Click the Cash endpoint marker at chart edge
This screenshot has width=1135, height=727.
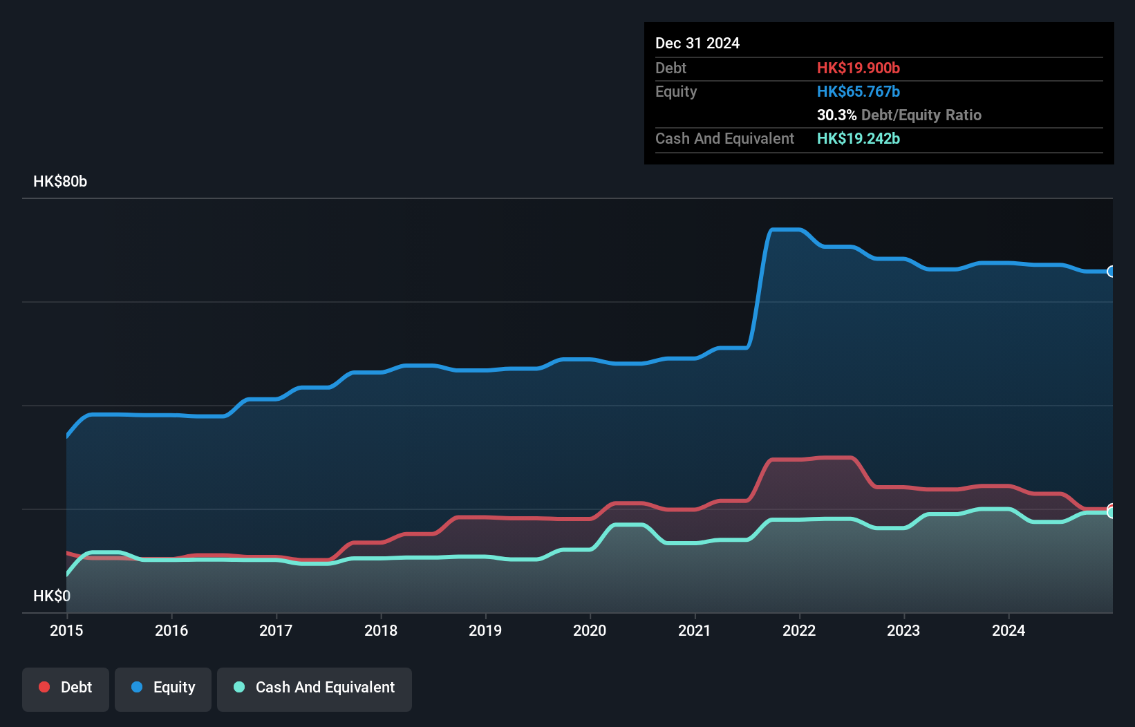(x=1111, y=513)
